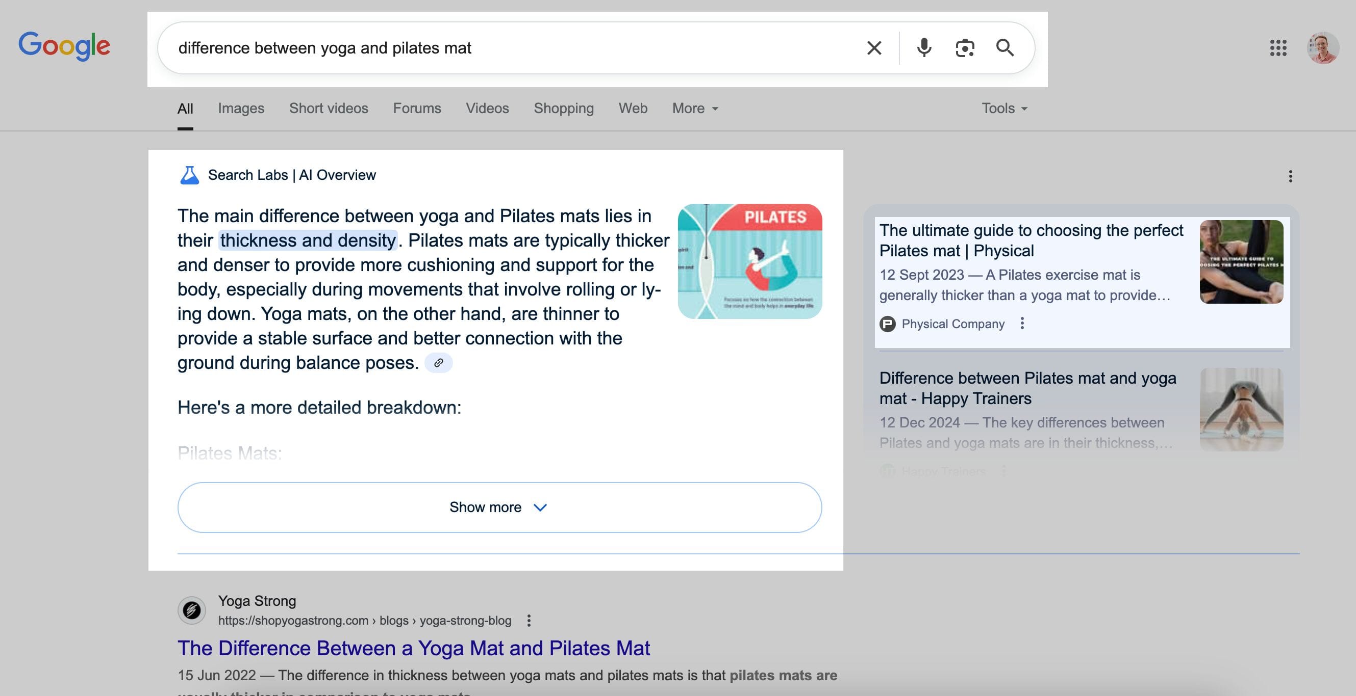Image resolution: width=1356 pixels, height=696 pixels.
Task: Open the Physical Company article thumbnail image
Action: tap(1241, 262)
